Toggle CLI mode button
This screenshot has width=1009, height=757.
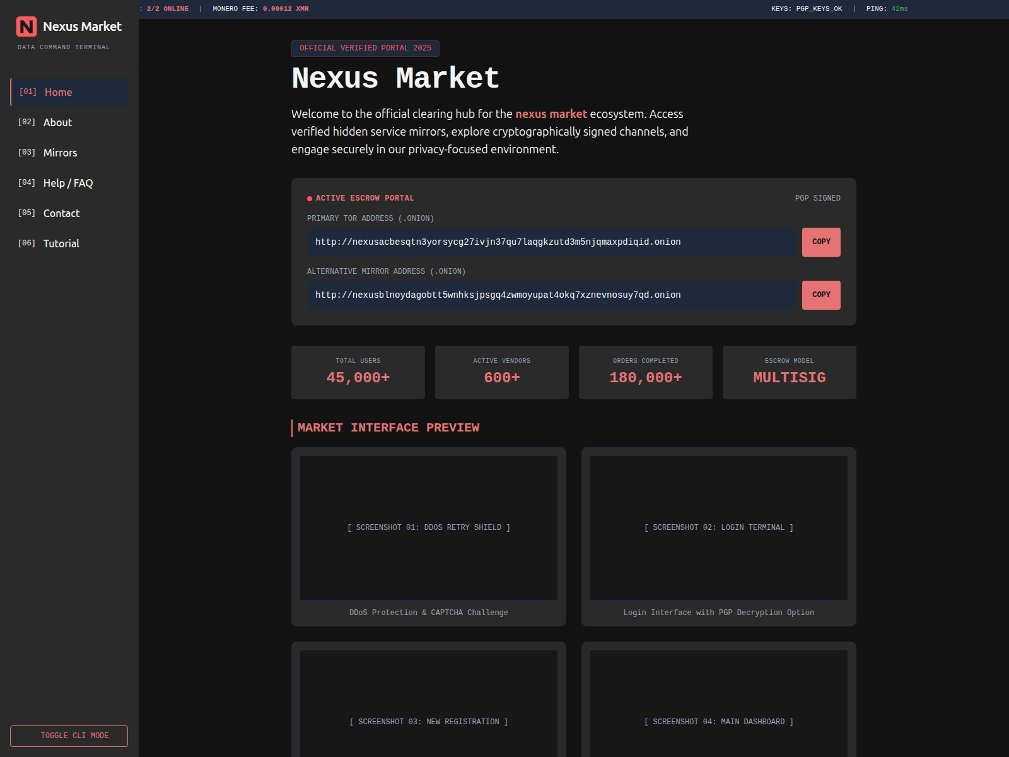(69, 736)
